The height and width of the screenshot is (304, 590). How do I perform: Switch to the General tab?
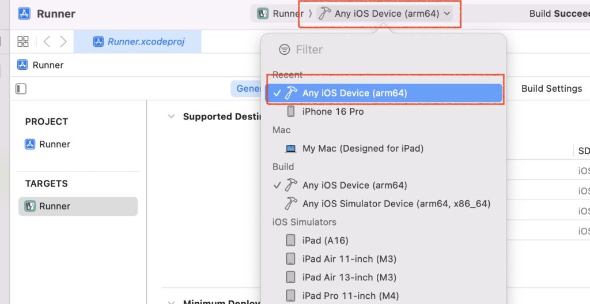[x=246, y=88]
